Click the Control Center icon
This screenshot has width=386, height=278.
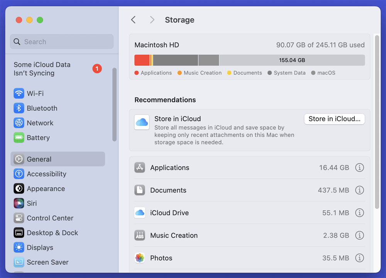(19, 218)
